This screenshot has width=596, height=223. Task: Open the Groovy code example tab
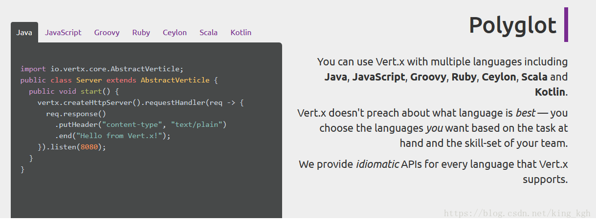coord(107,33)
